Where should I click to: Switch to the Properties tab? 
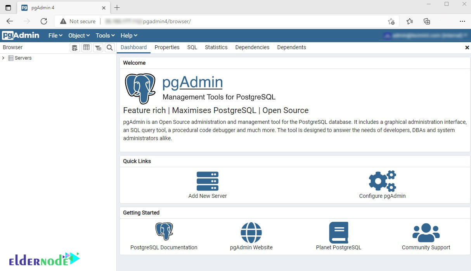[x=167, y=47]
